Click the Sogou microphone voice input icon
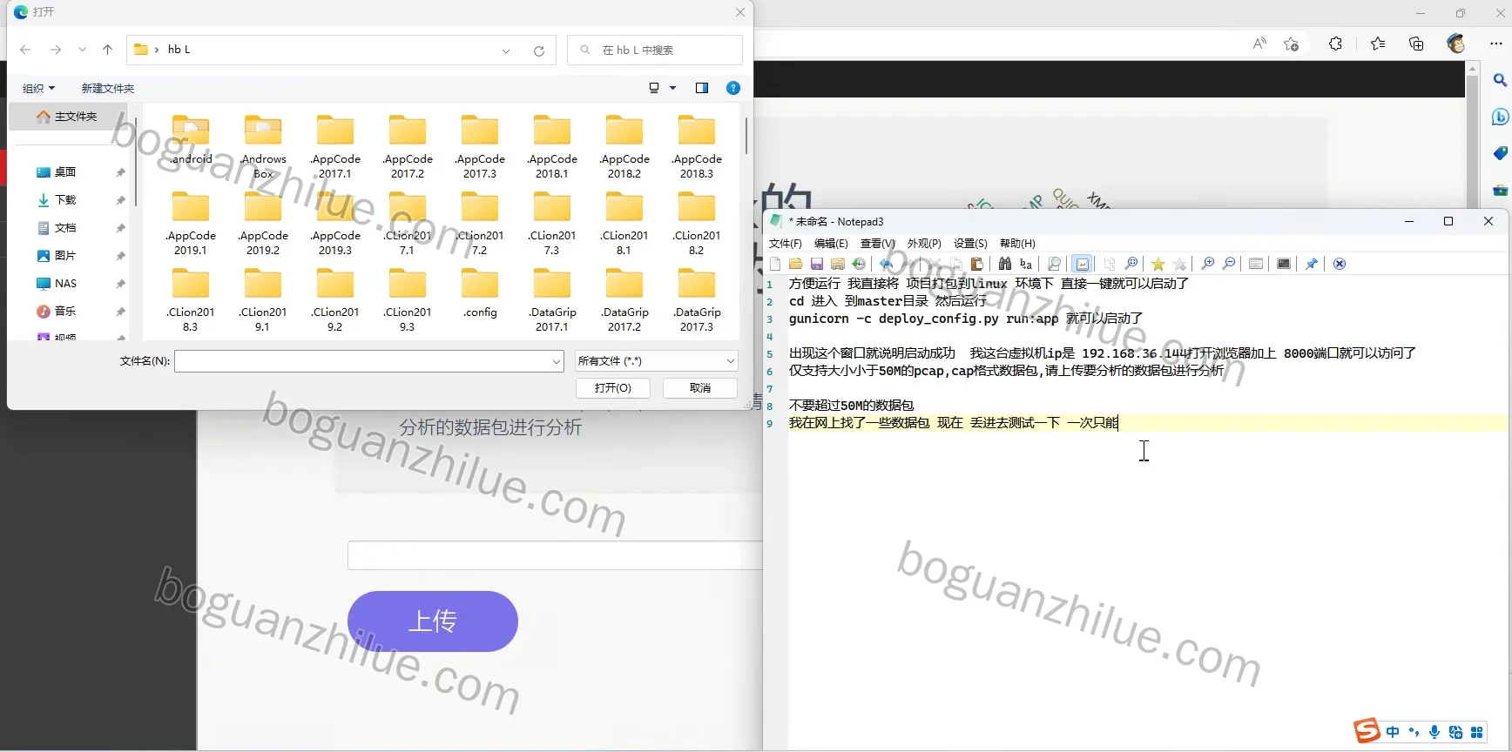The width and height of the screenshot is (1512, 752). click(x=1434, y=732)
